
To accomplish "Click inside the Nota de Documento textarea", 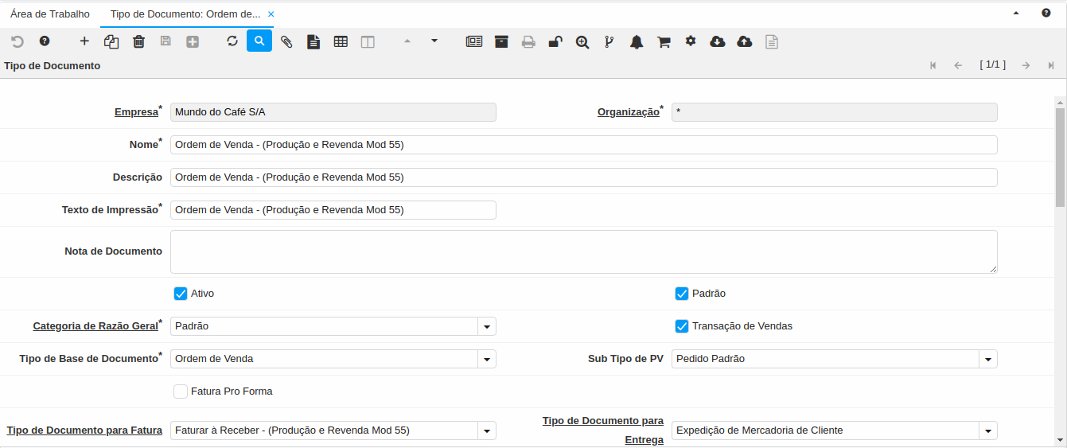I will [x=583, y=251].
